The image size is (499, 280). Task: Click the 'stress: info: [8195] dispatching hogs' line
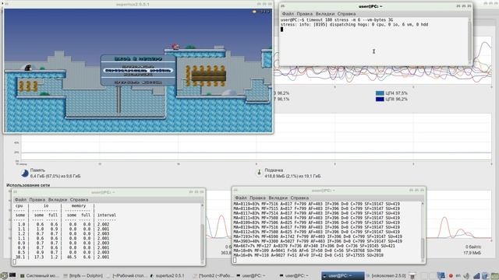pos(354,25)
